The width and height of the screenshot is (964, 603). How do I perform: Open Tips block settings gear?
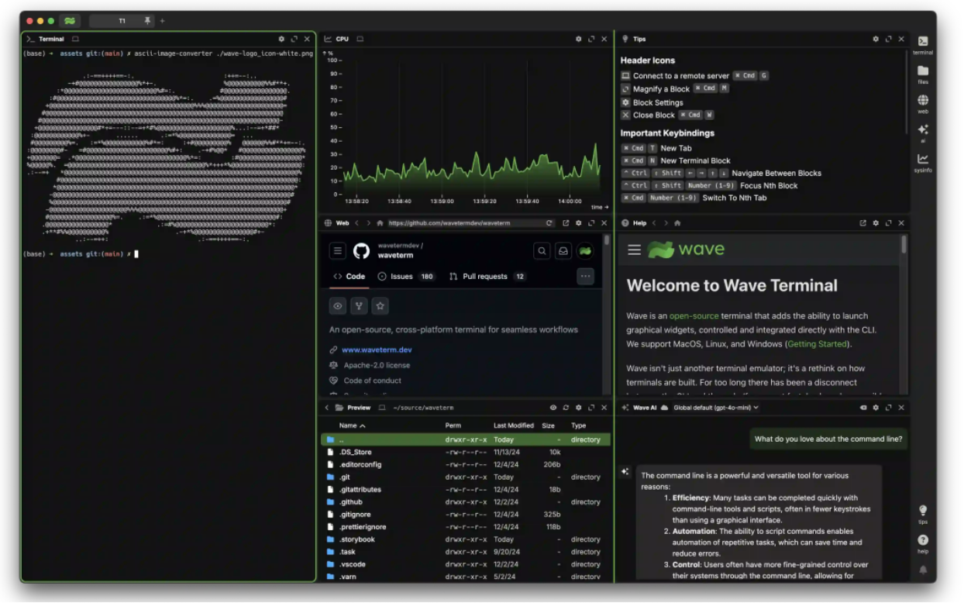tap(876, 39)
